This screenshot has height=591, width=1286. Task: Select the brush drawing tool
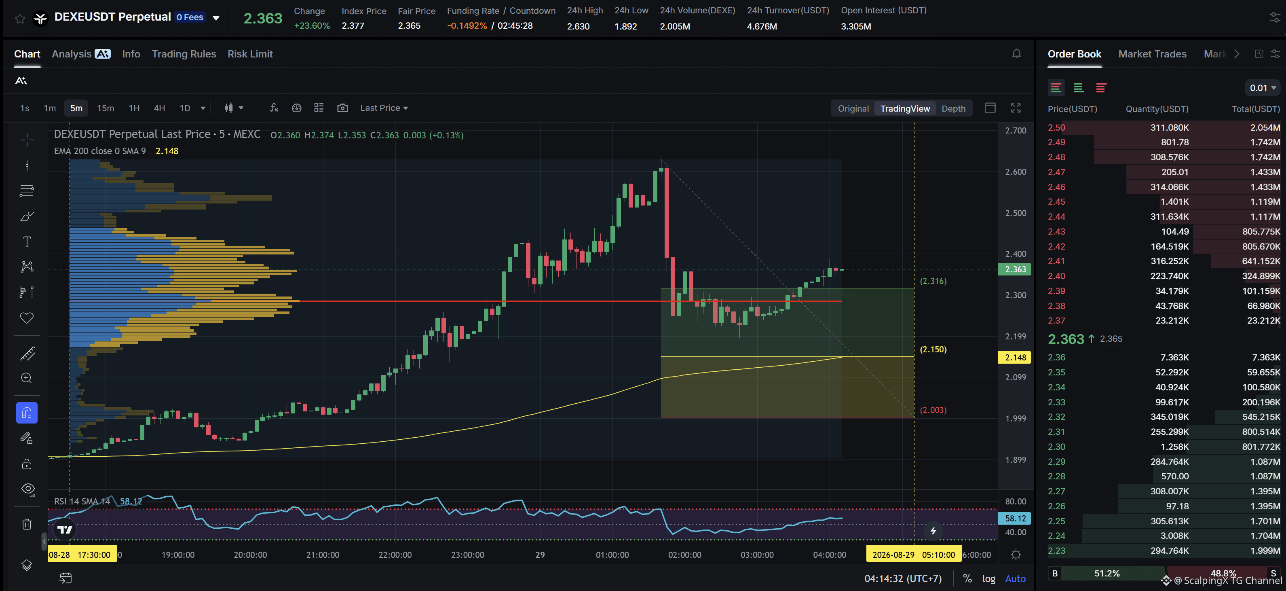27,216
